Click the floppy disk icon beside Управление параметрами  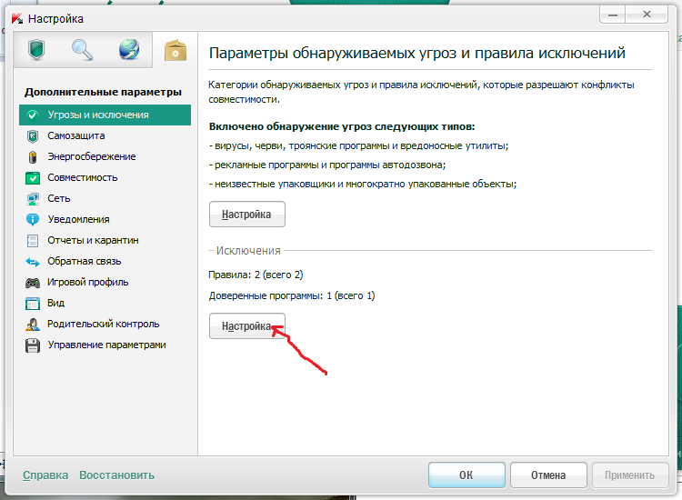pyautogui.click(x=33, y=345)
